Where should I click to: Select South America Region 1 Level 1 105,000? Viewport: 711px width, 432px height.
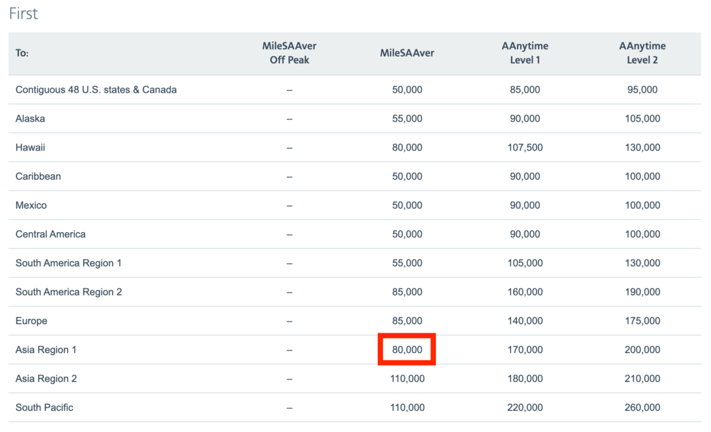[x=525, y=263]
